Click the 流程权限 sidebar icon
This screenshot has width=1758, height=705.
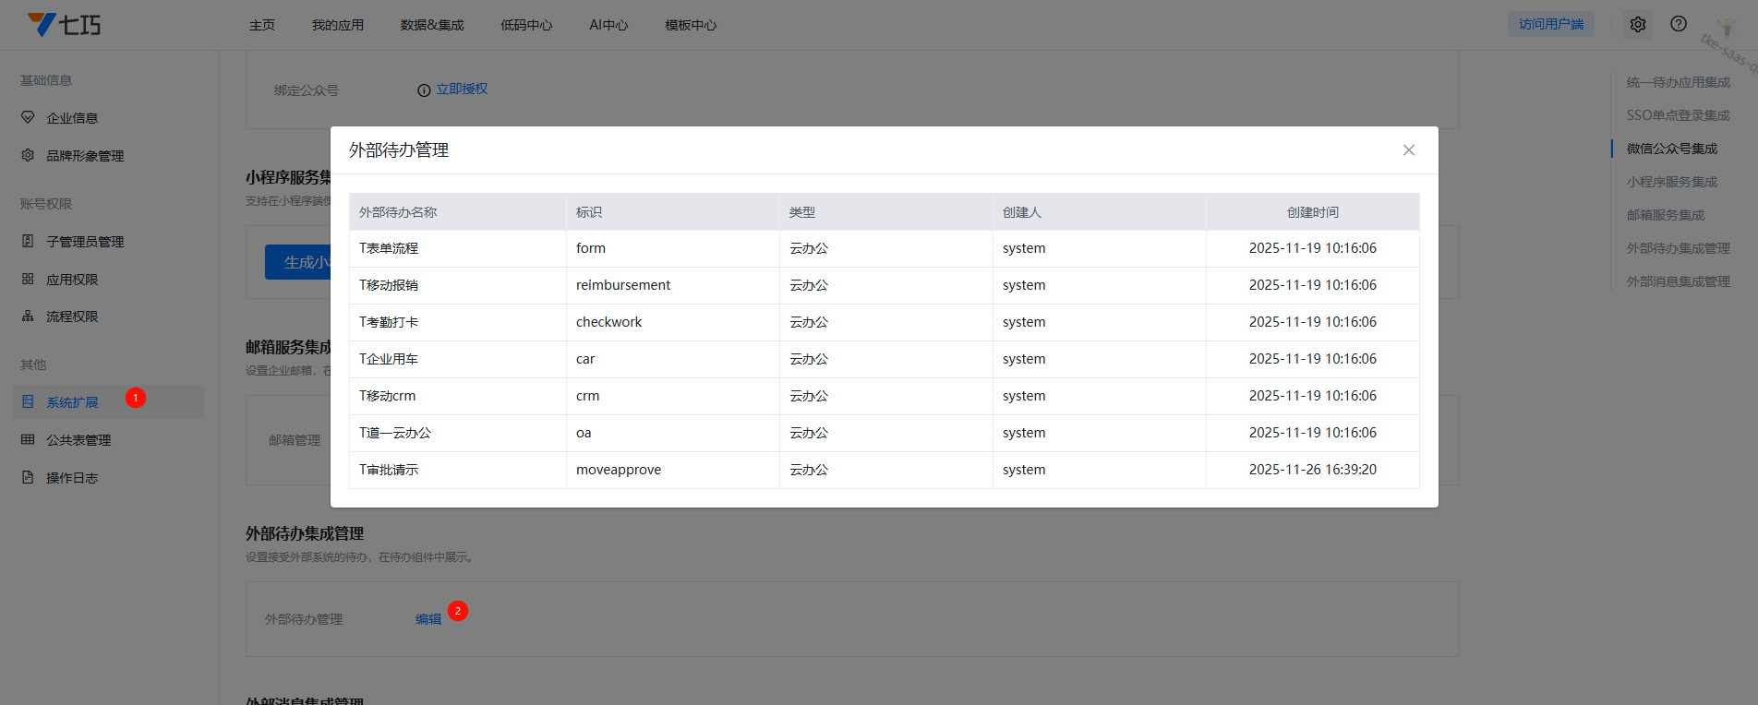coord(28,317)
